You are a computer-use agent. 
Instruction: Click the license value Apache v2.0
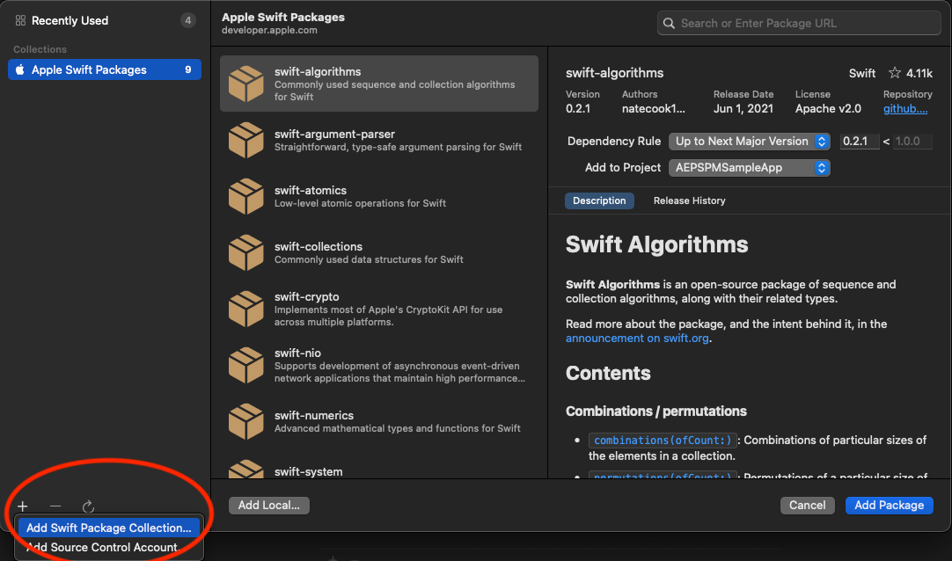828,109
